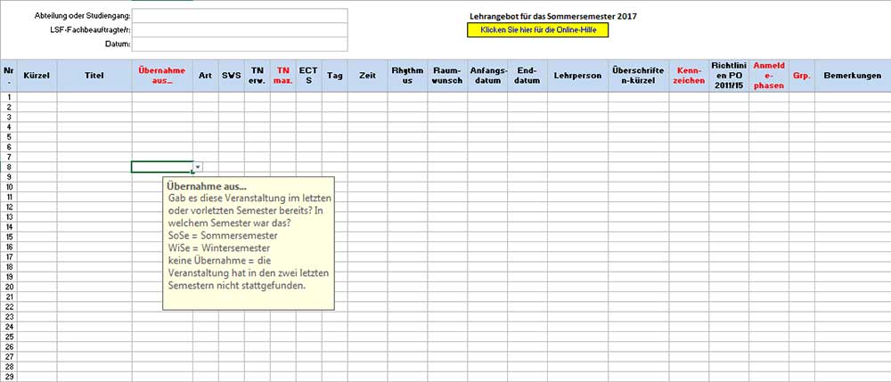
Task: Select the LSF-Fachbeauftragte/r input field
Action: pos(240,29)
